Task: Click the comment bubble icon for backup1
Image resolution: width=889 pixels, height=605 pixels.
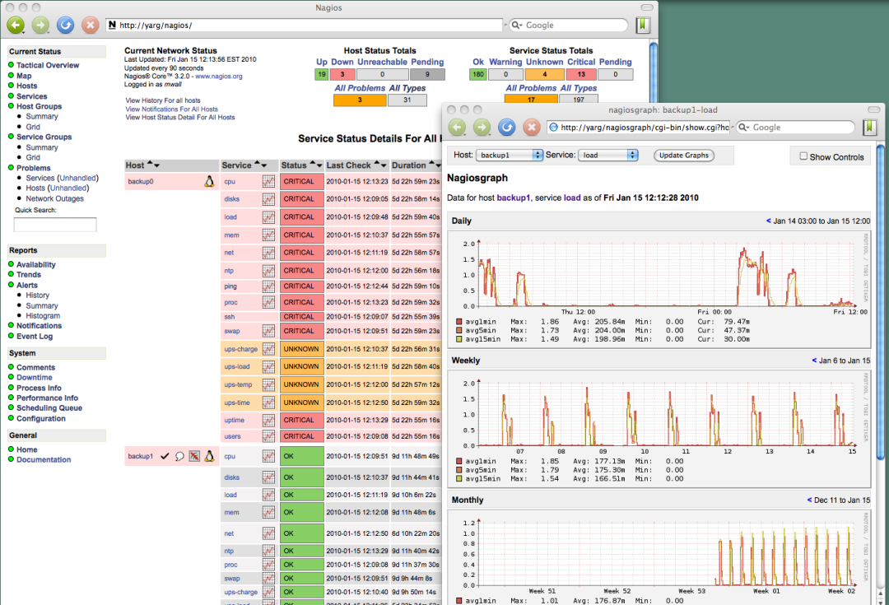Action: pos(179,457)
